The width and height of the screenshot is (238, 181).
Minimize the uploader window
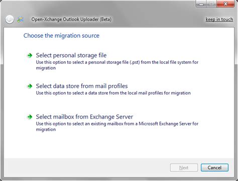[x=201, y=4]
